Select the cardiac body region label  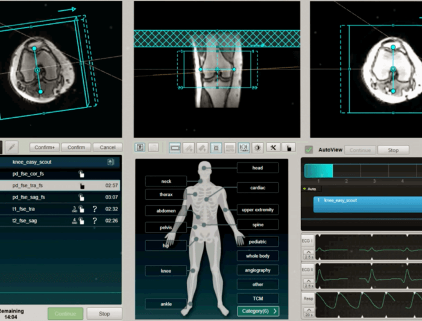tap(257, 188)
